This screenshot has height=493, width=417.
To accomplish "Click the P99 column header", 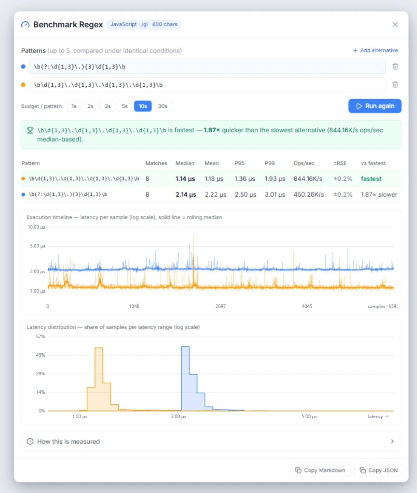I will (x=270, y=163).
